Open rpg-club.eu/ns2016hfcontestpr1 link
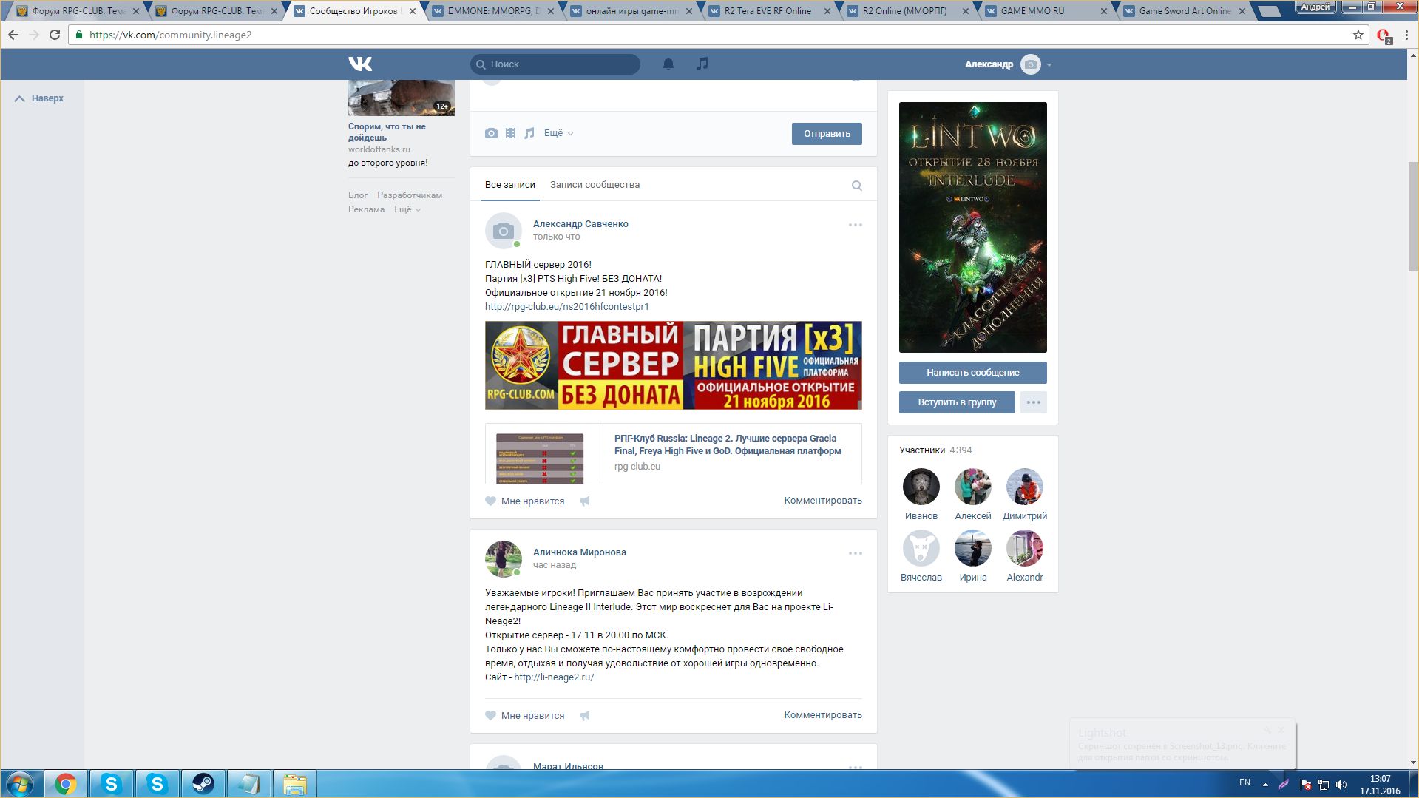This screenshot has width=1419, height=798. [566, 306]
